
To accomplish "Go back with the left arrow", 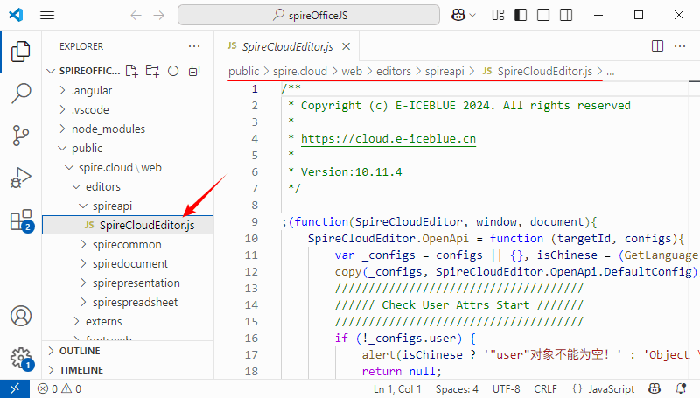I will click(136, 16).
